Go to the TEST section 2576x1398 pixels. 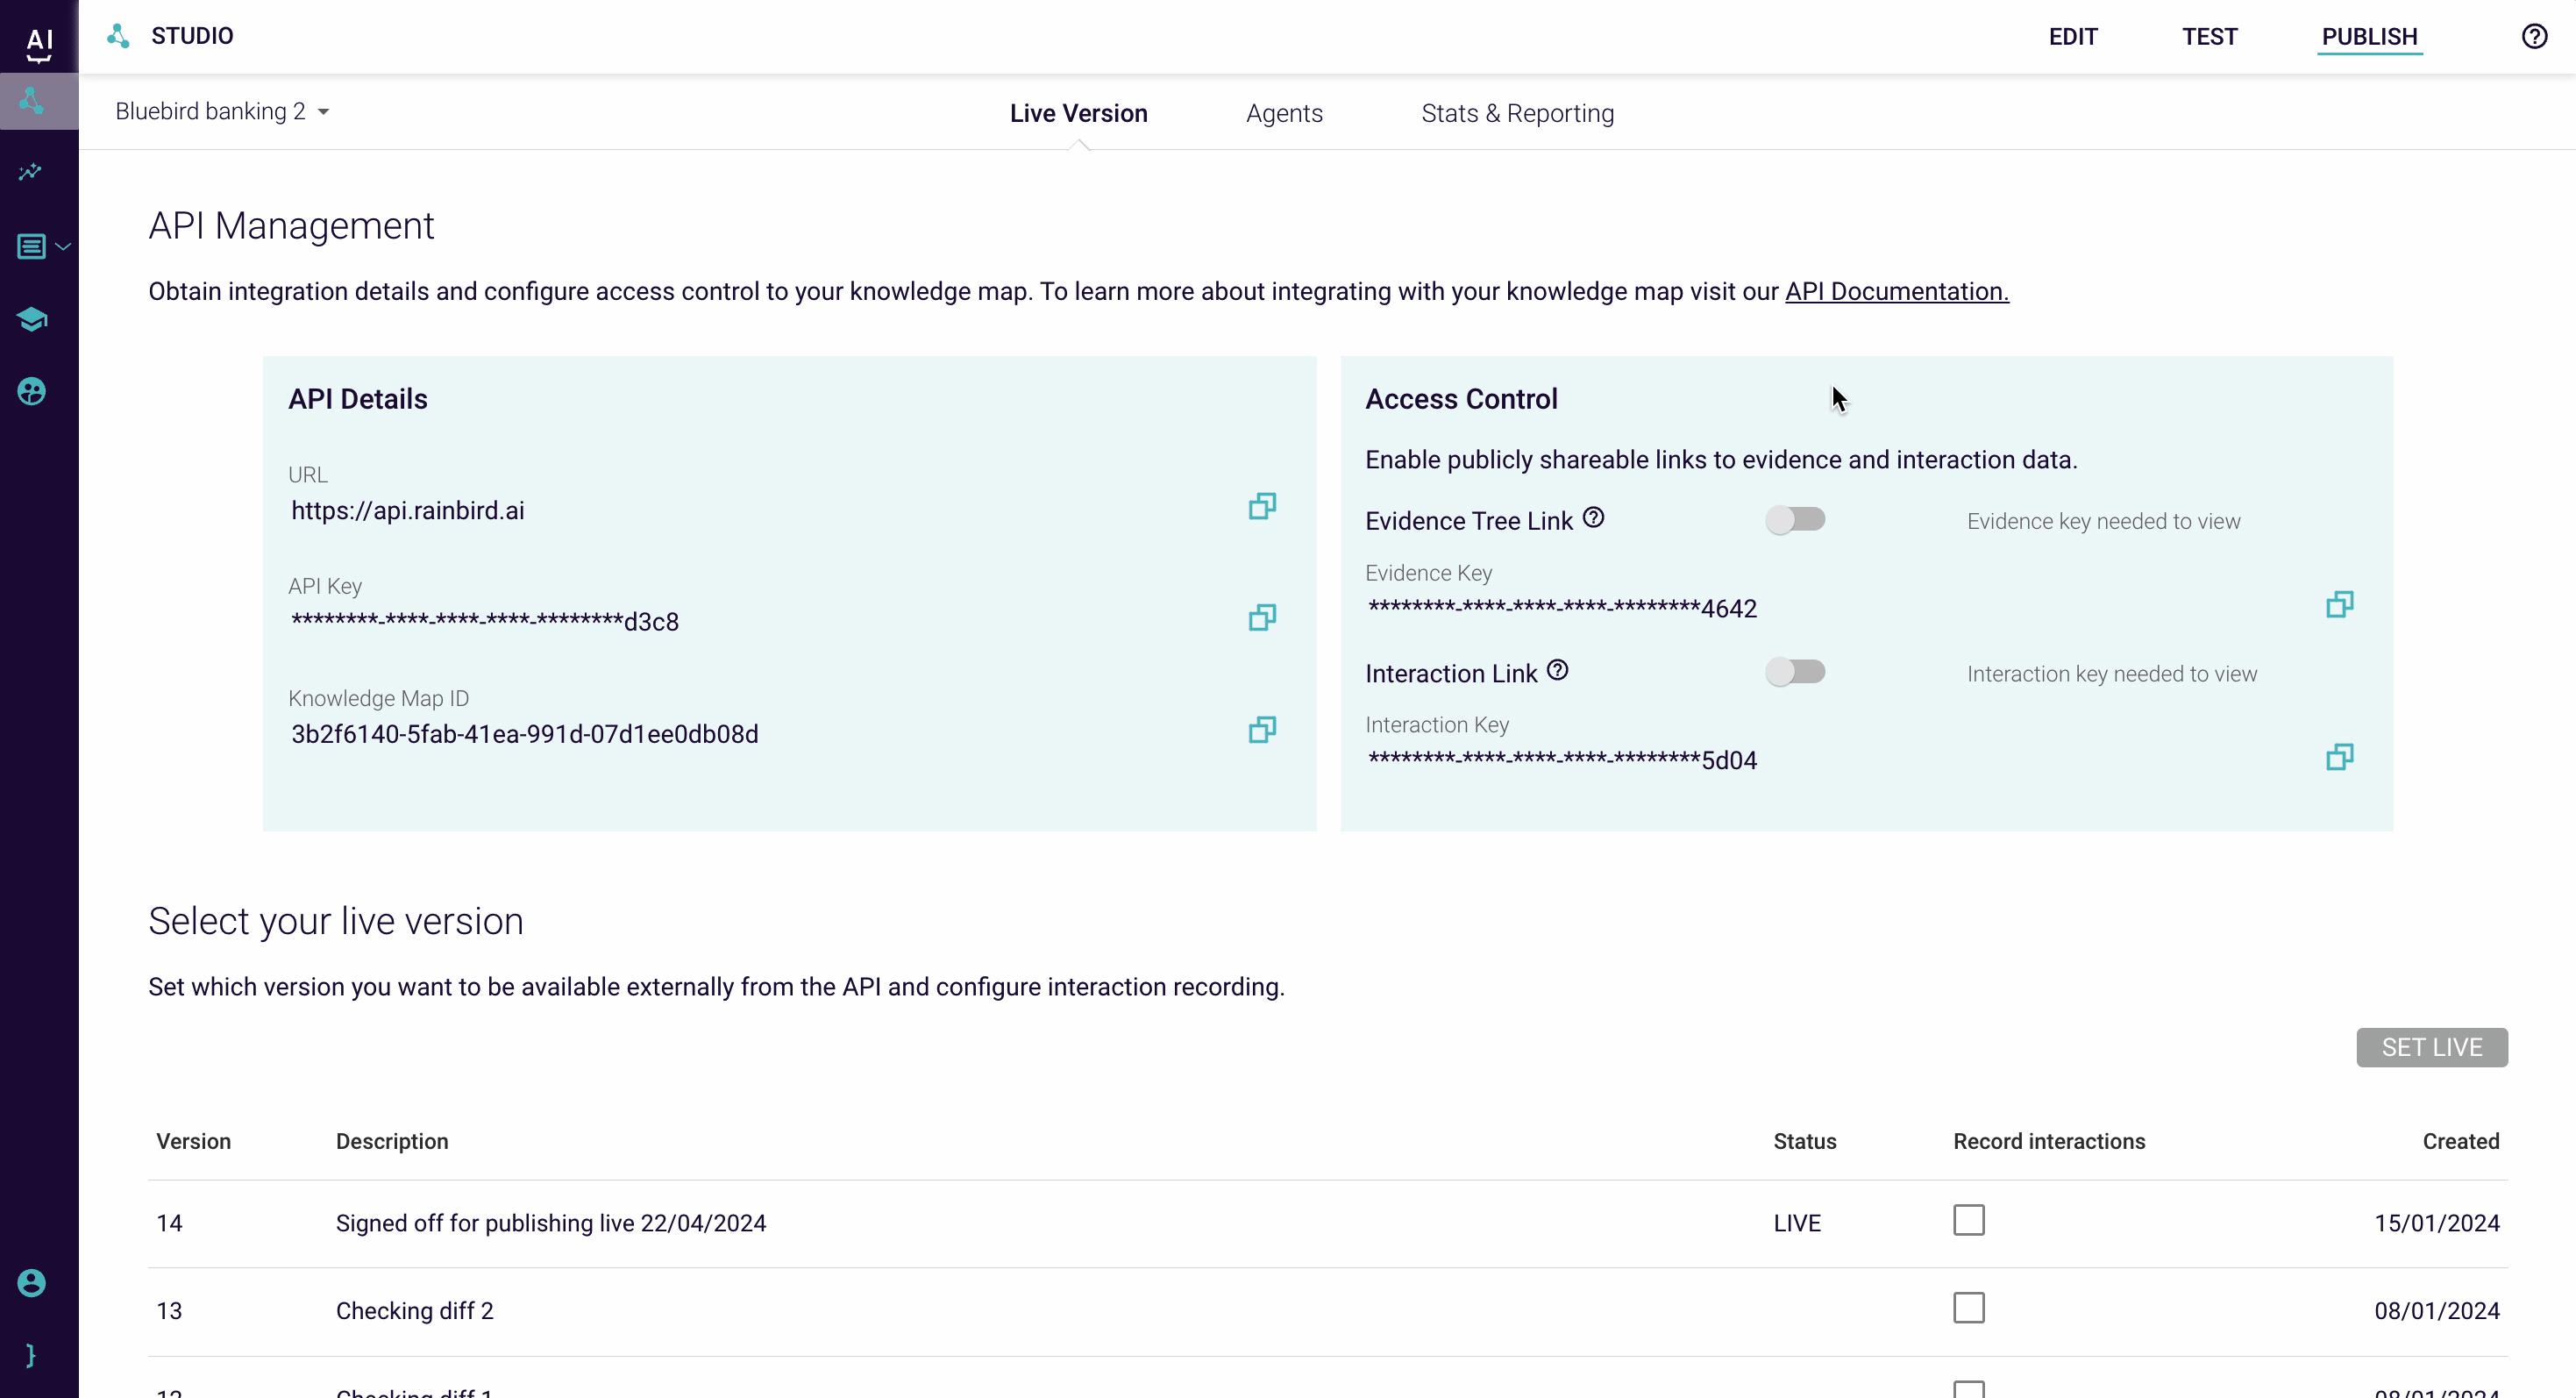pyautogui.click(x=2209, y=37)
